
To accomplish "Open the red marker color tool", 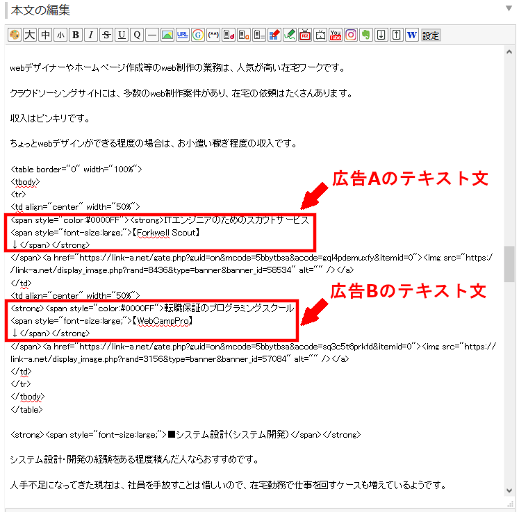I will 274,35.
